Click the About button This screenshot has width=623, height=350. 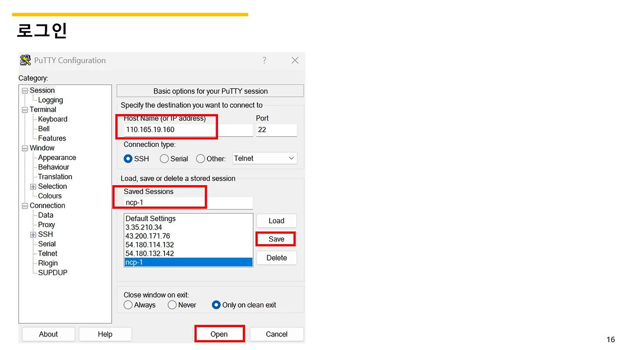(x=49, y=334)
